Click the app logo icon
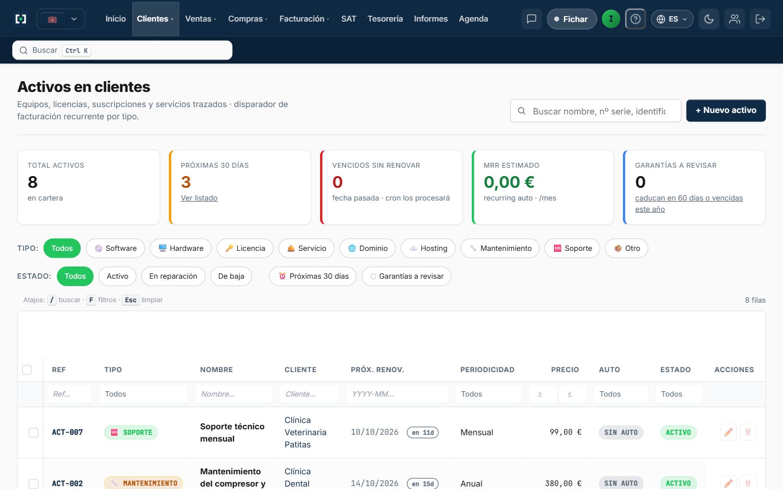 [x=21, y=19]
